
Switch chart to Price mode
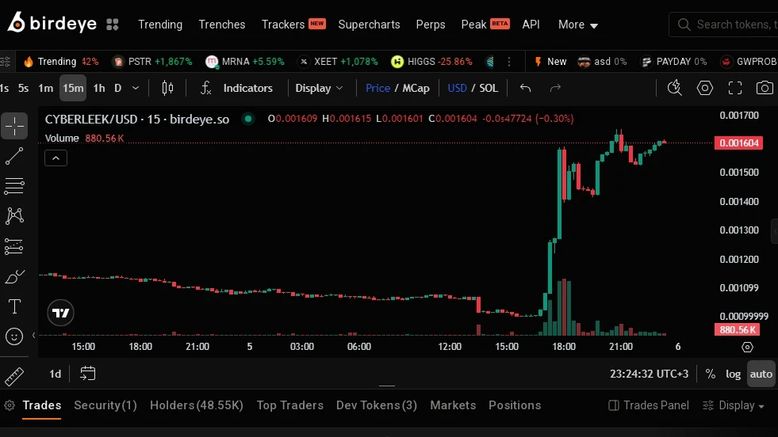tap(378, 88)
